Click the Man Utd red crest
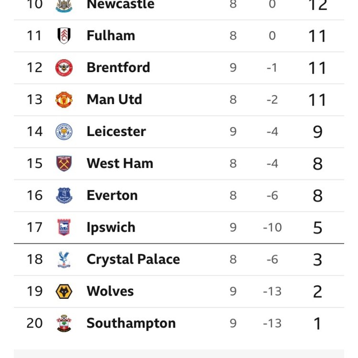Viewport: 358px width, 358px height. [64, 100]
